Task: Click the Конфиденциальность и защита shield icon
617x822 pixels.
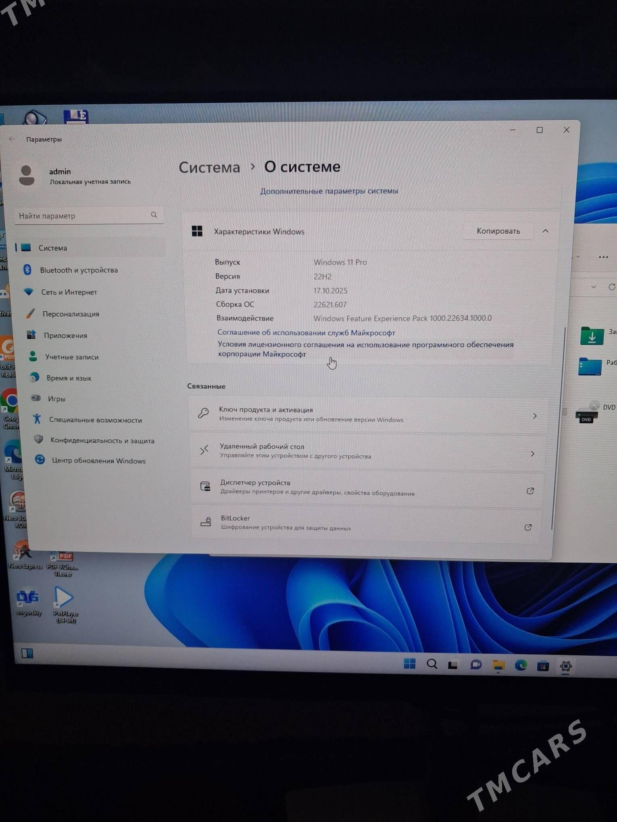Action: [38, 439]
